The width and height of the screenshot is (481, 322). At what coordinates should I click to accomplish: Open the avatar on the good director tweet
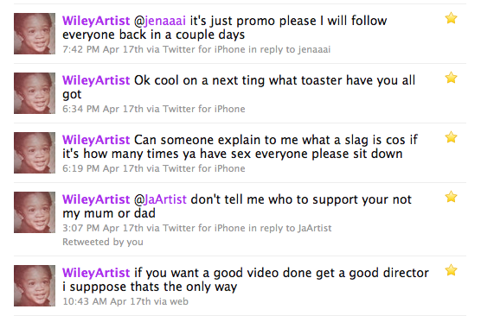click(x=35, y=286)
